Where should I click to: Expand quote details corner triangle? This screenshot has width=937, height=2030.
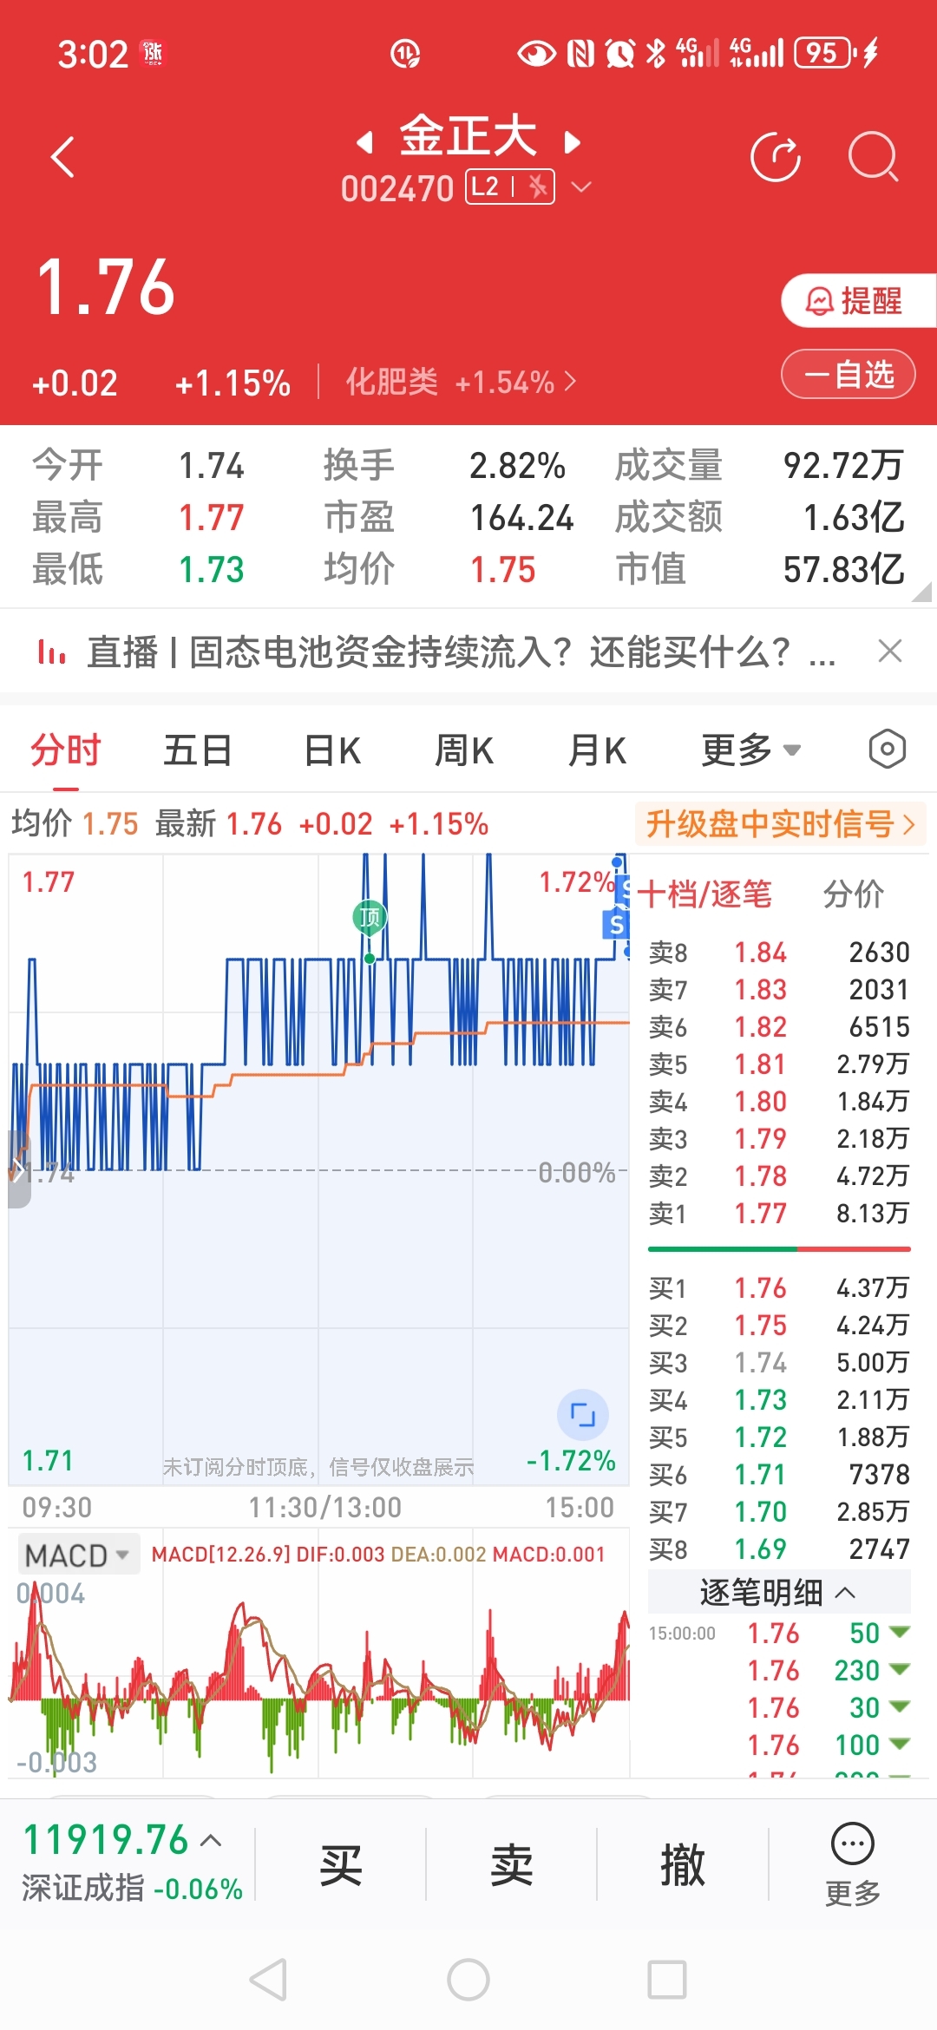(x=922, y=593)
